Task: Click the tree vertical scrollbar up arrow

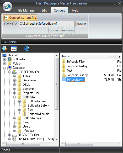Action: (57, 55)
